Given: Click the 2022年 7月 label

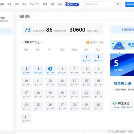Looking at the screenshot, I should [x=32, y=42].
